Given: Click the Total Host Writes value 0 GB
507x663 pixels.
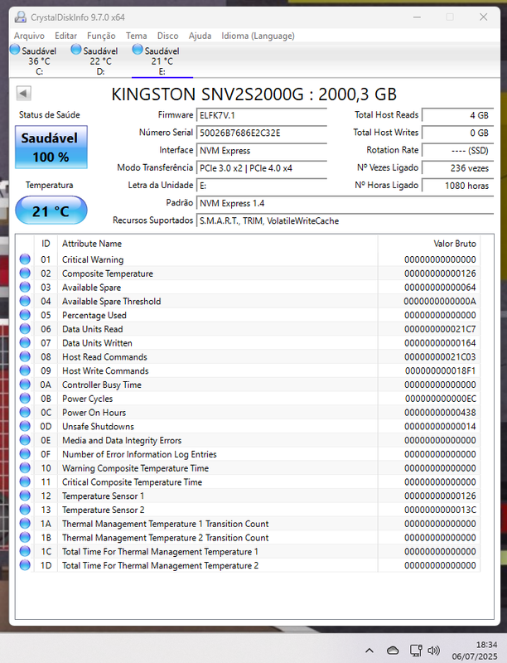Looking at the screenshot, I should (x=457, y=133).
